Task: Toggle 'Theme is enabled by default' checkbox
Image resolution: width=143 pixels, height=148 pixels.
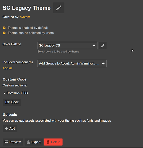Action: coord(4,28)
